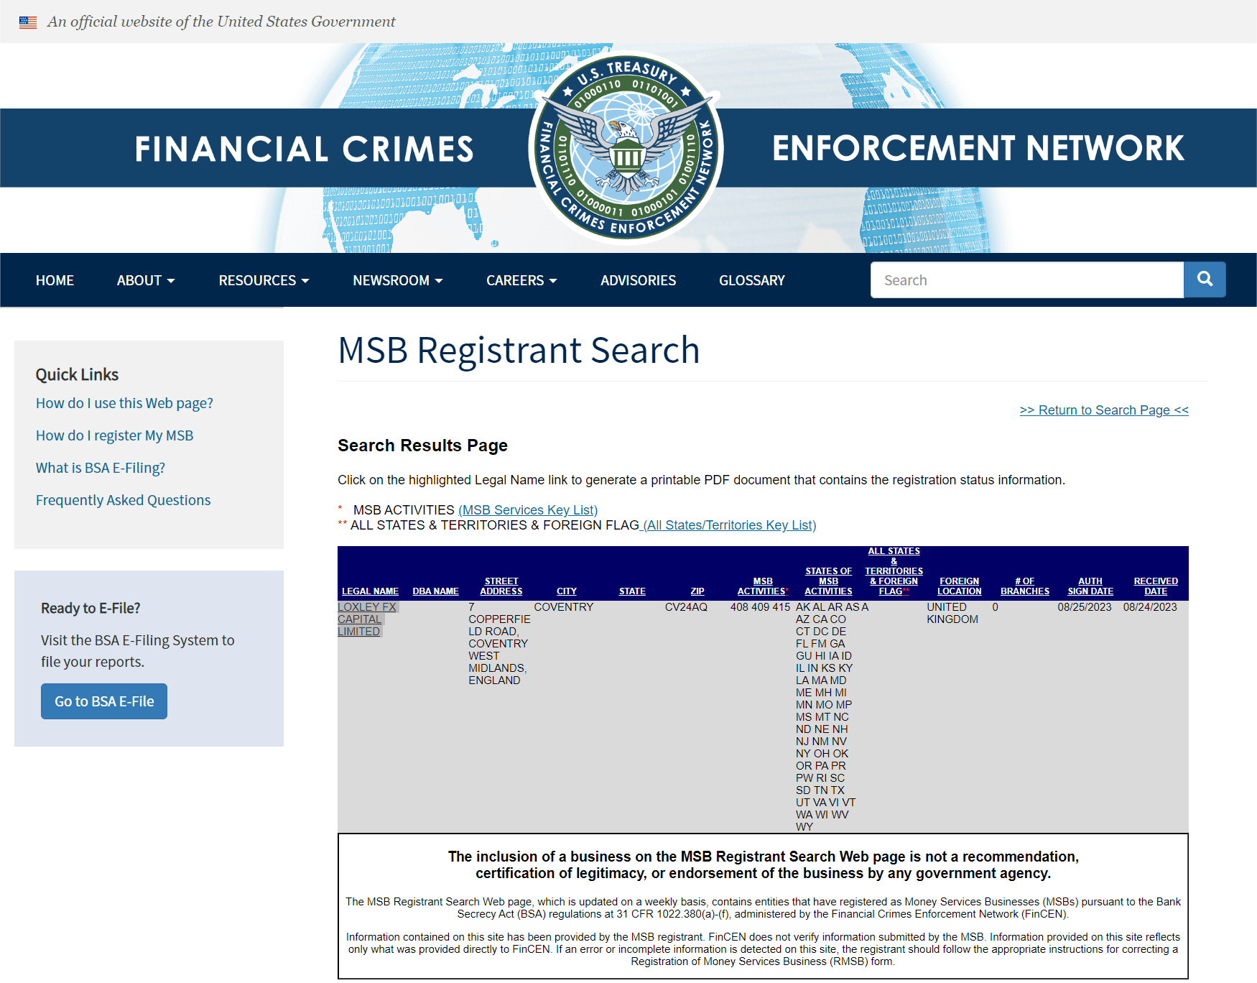Viewport: 1257px width, 983px height.
Task: Expand the ABOUT dropdown menu
Action: tap(146, 280)
